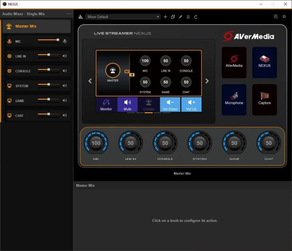Click the right arrow to switch devices

point(207,81)
